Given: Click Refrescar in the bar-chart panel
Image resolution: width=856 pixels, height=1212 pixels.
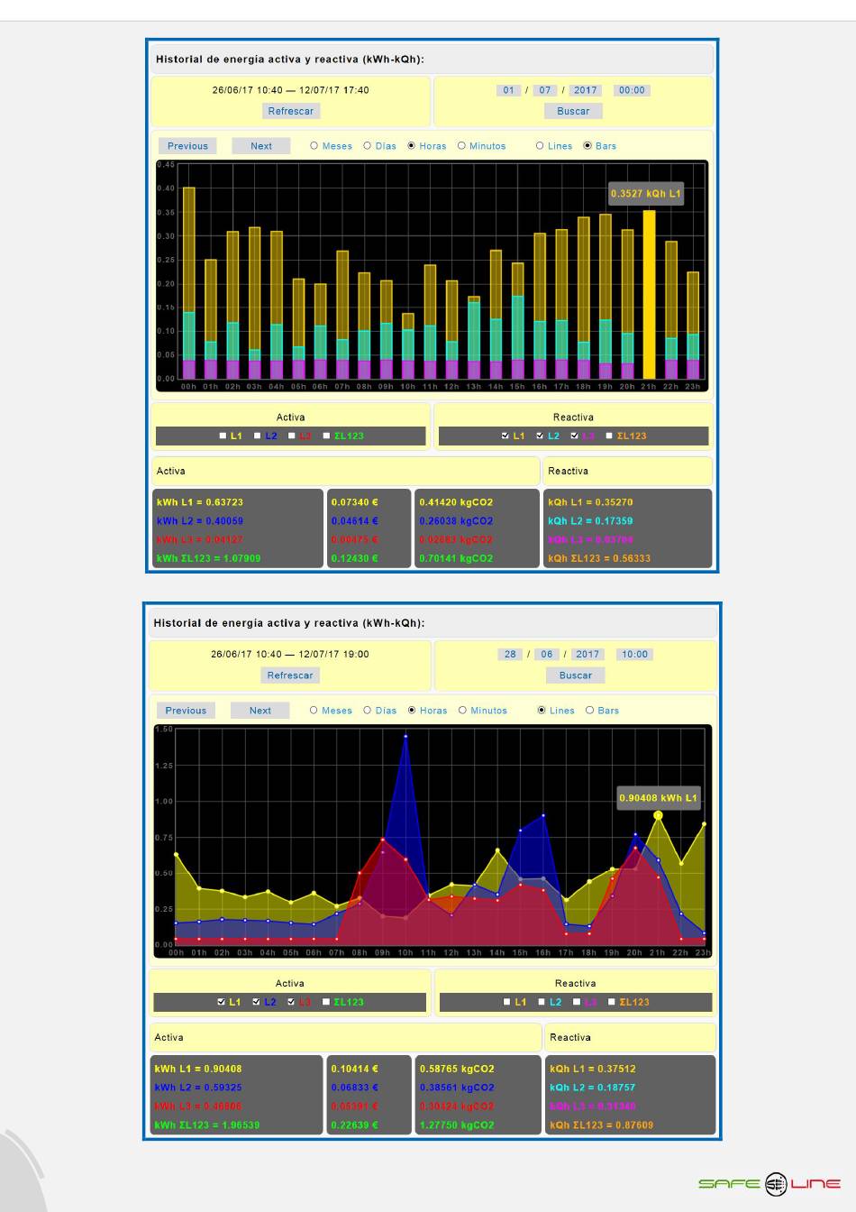Looking at the screenshot, I should coord(290,111).
